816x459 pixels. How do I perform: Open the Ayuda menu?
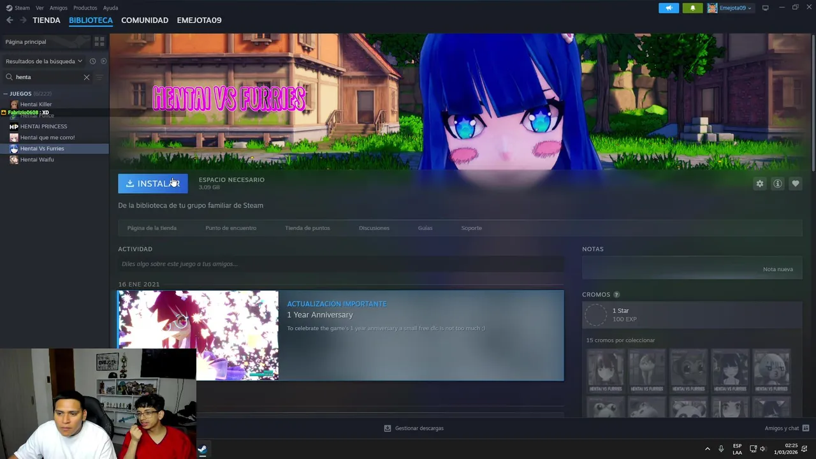coord(110,8)
